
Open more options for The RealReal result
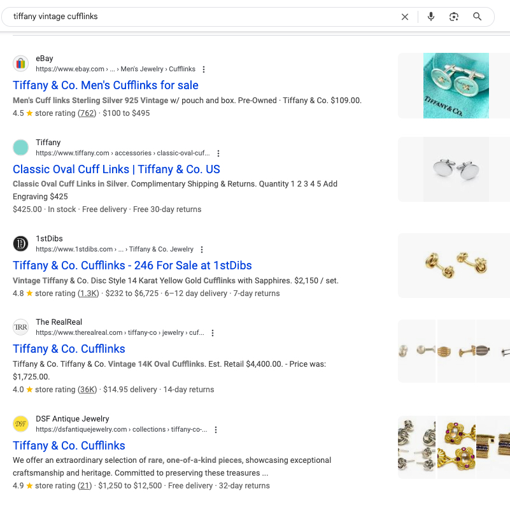213,333
